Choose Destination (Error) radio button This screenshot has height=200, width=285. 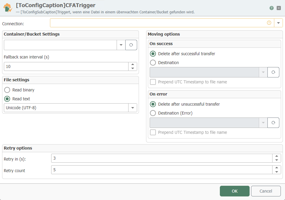click(x=153, y=113)
